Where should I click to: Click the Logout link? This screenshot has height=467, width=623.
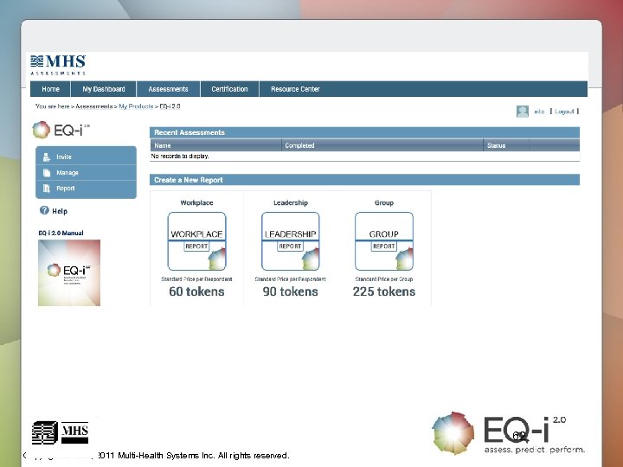coord(564,112)
